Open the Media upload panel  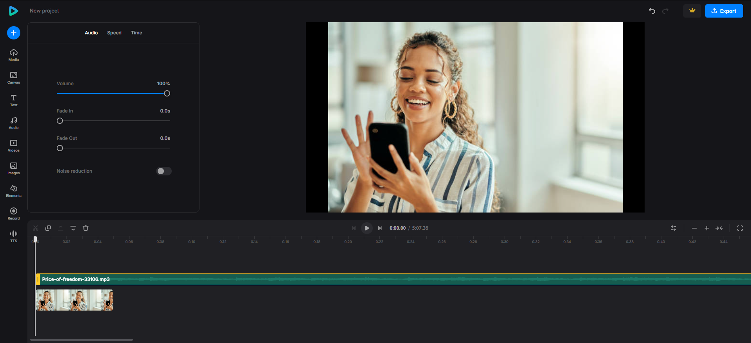14,55
